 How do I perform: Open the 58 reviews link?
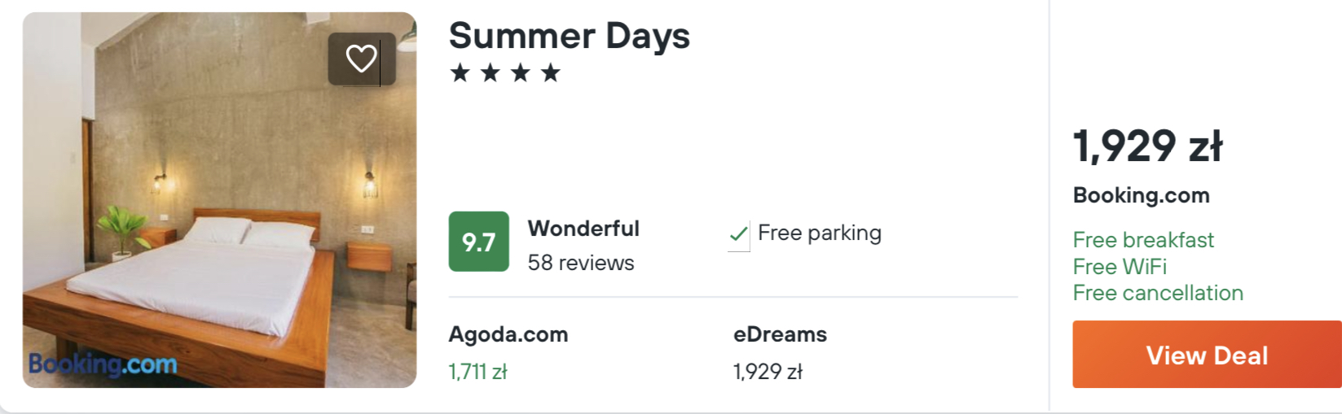pos(580,263)
